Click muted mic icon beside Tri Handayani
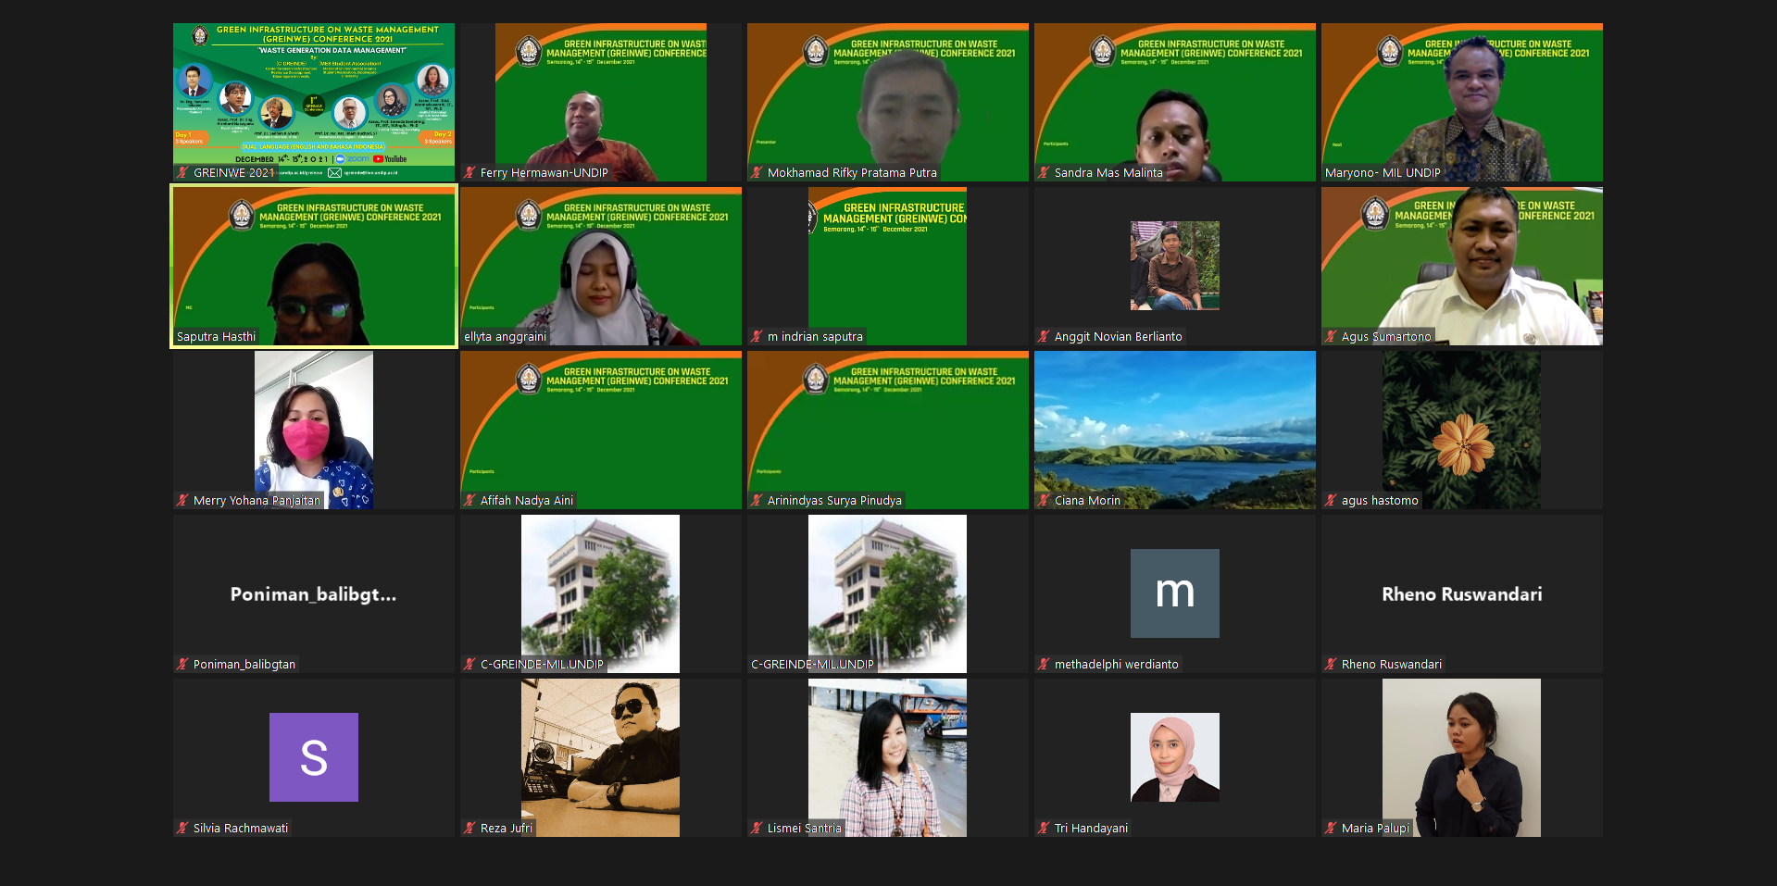The width and height of the screenshot is (1777, 886). coord(1045,829)
